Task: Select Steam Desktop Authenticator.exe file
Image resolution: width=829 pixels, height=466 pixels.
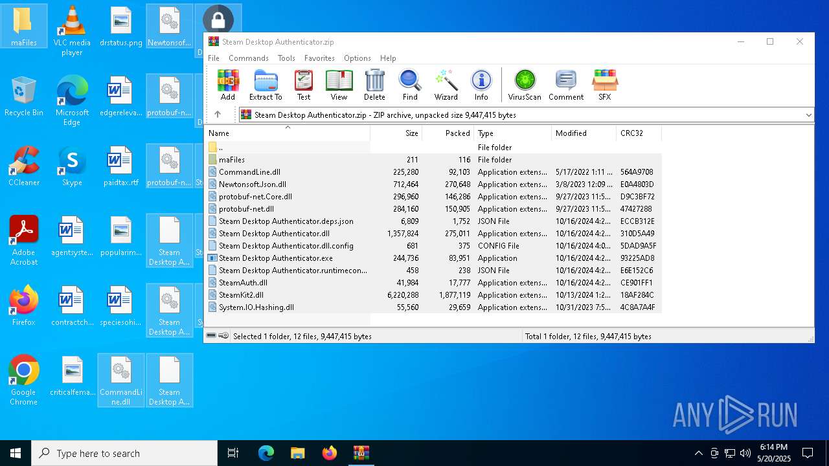Action: tap(433, 258)
